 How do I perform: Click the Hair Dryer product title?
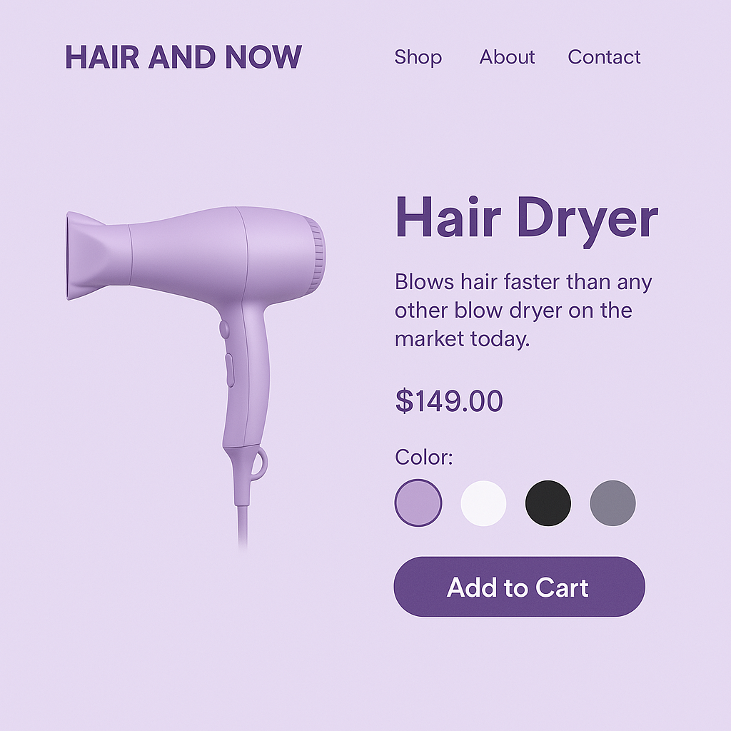click(x=526, y=218)
